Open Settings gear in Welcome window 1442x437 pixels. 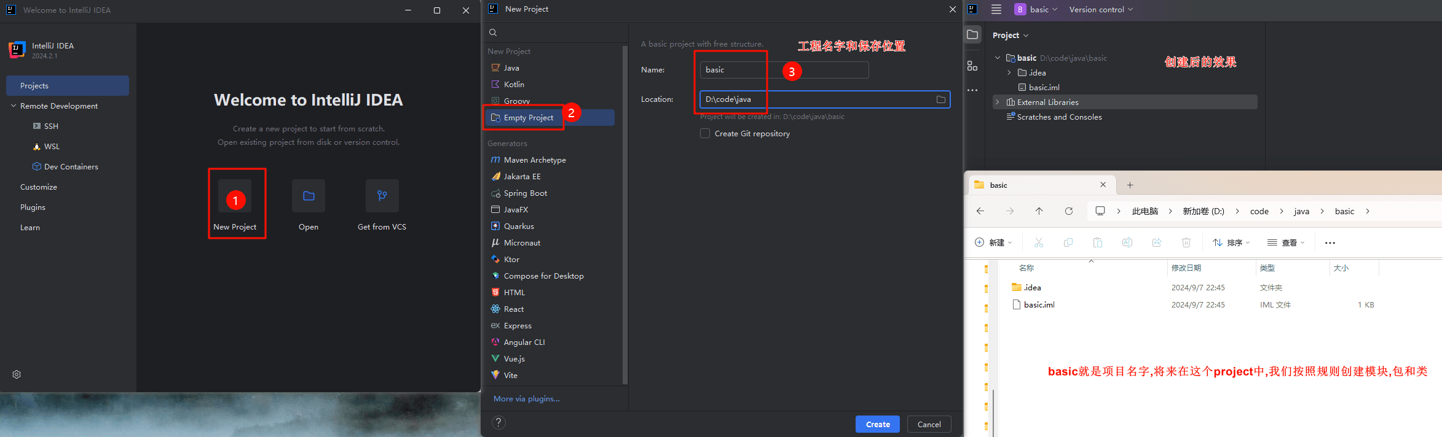click(17, 374)
